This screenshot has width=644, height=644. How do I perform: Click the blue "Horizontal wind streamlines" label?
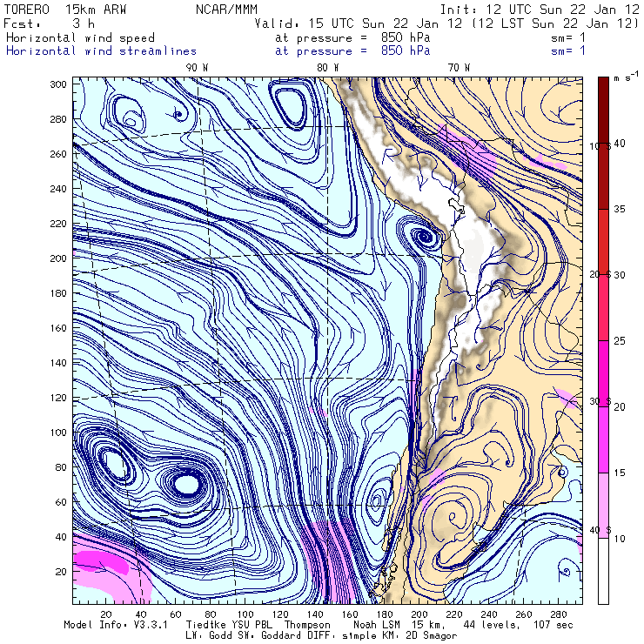pos(101,51)
